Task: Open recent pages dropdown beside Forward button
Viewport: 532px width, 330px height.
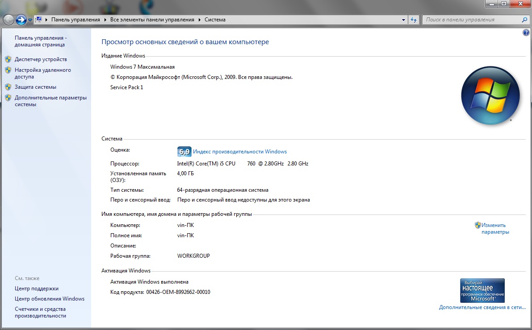Action: pyautogui.click(x=30, y=20)
